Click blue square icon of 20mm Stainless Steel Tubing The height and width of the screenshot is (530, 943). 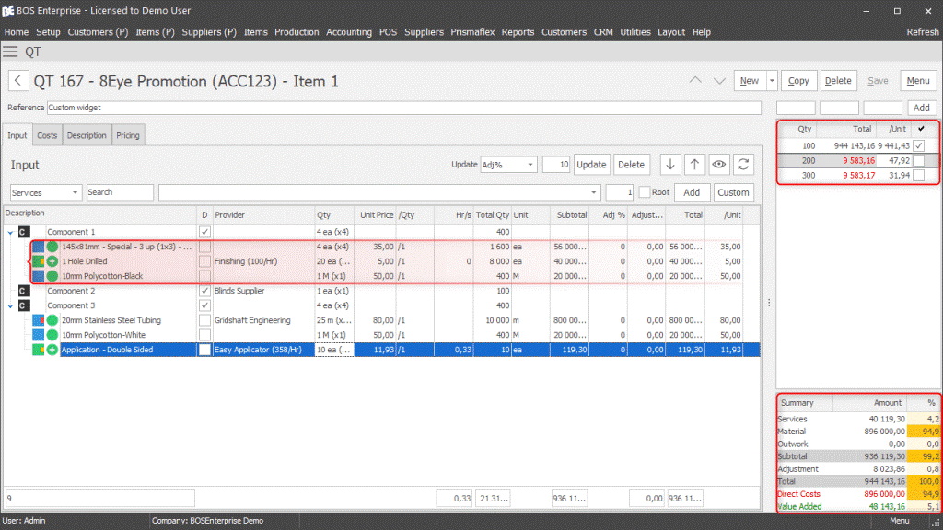(x=39, y=320)
